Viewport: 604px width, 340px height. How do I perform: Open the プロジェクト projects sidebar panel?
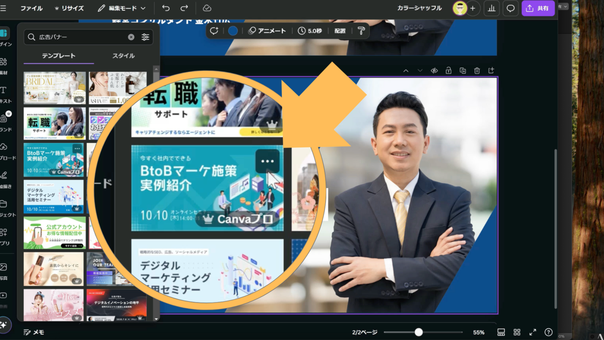coord(4,208)
